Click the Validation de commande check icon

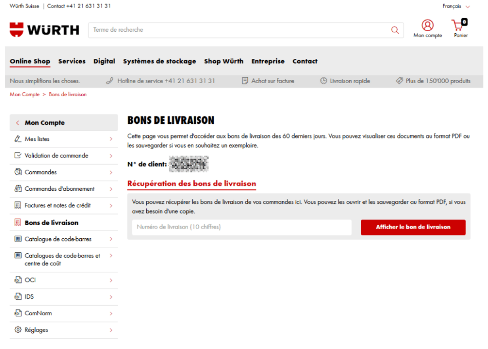pyautogui.click(x=18, y=155)
